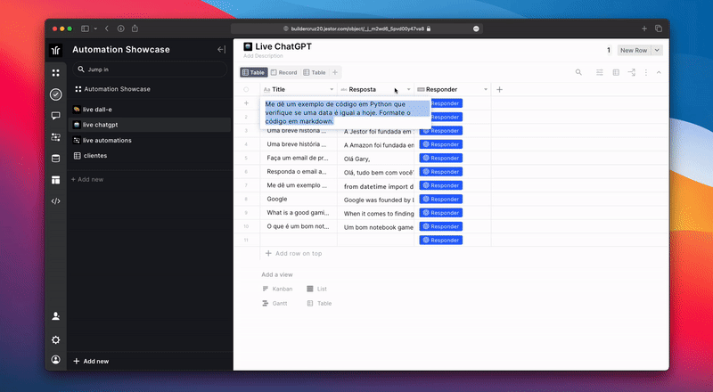Click the search magnifier icon above table

[578, 72]
